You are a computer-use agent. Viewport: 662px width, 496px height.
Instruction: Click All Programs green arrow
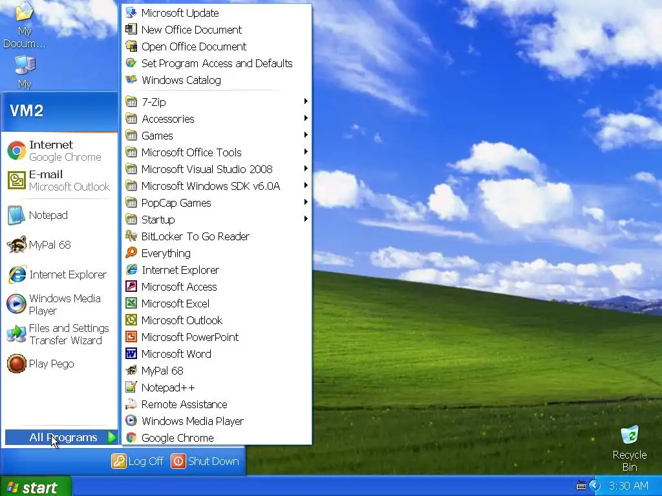pyautogui.click(x=112, y=437)
